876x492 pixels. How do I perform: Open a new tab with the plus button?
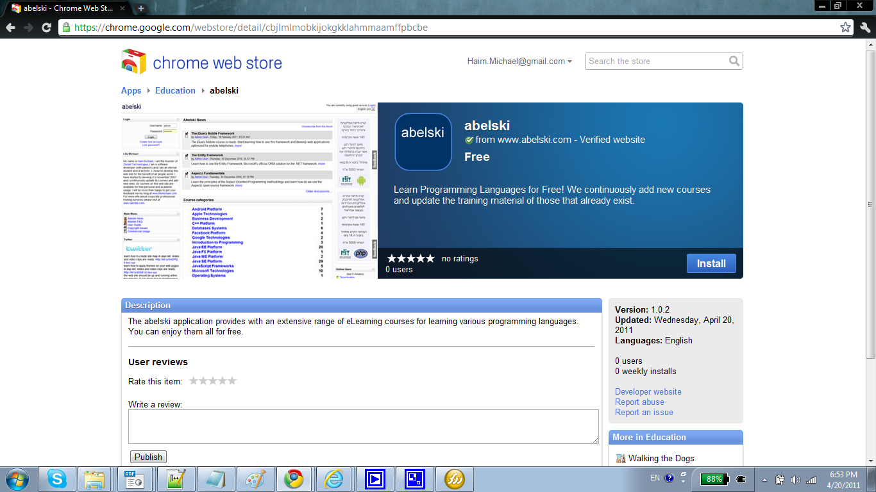(141, 8)
